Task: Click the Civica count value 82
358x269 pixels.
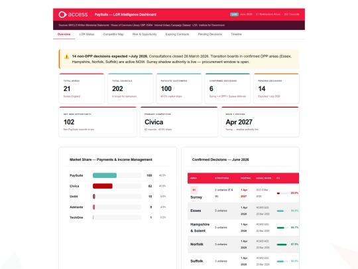Action: pyautogui.click(x=150, y=186)
